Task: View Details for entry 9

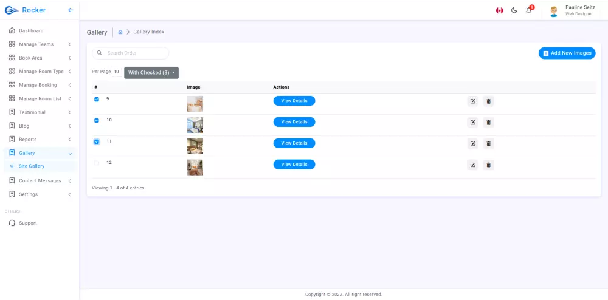Action: (x=294, y=101)
